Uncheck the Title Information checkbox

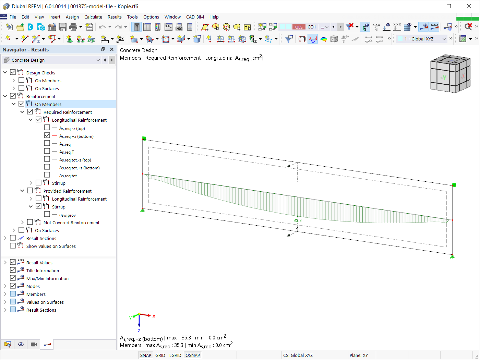(x=13, y=270)
